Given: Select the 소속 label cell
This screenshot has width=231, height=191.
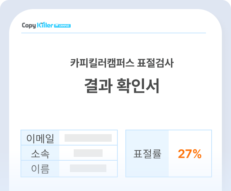Looking at the screenshot, I should click(x=40, y=153).
